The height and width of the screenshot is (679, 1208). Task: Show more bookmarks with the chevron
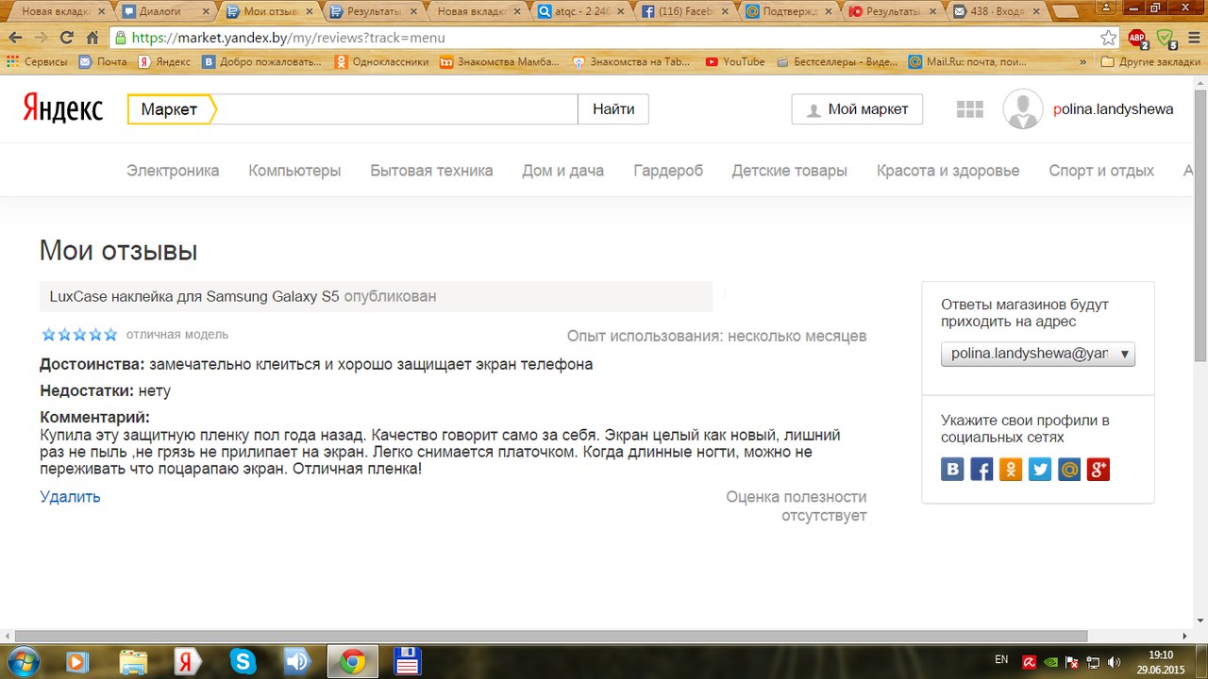click(x=1084, y=62)
